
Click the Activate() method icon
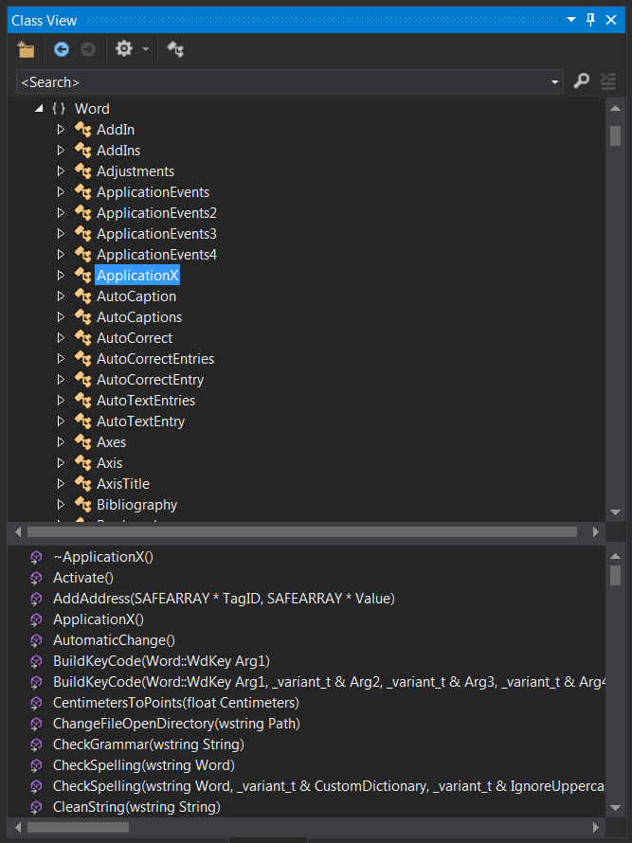click(36, 578)
